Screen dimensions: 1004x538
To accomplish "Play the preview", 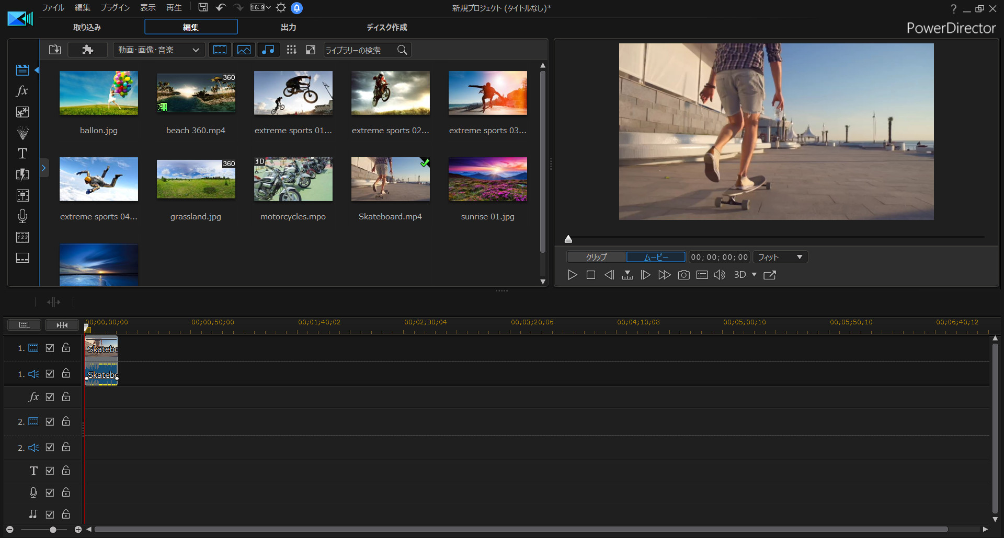I will (x=573, y=275).
